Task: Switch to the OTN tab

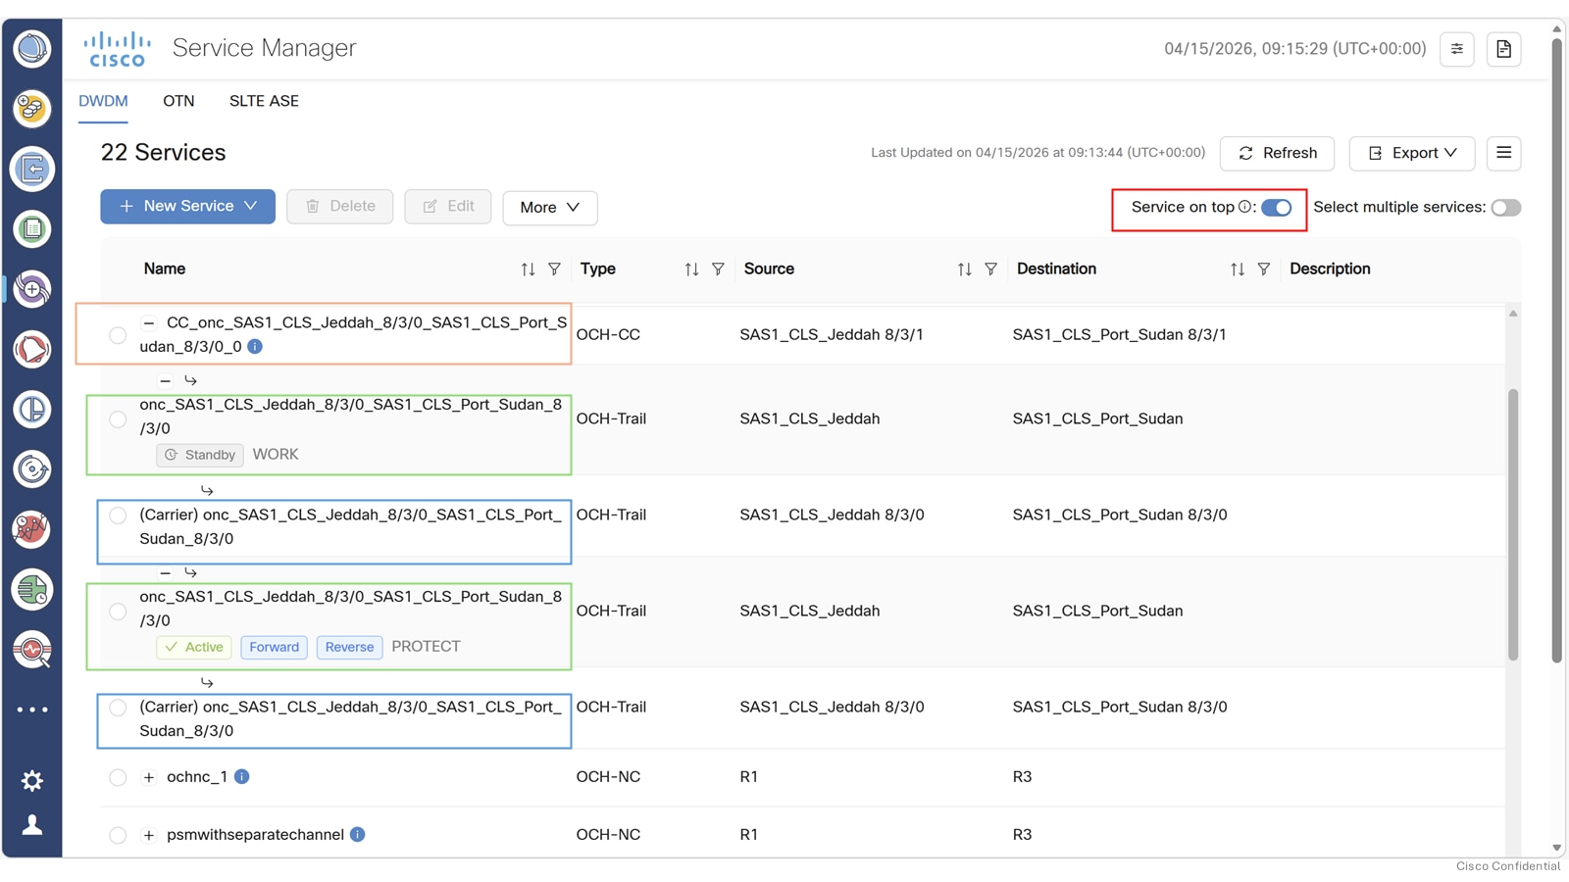Action: 178,101
